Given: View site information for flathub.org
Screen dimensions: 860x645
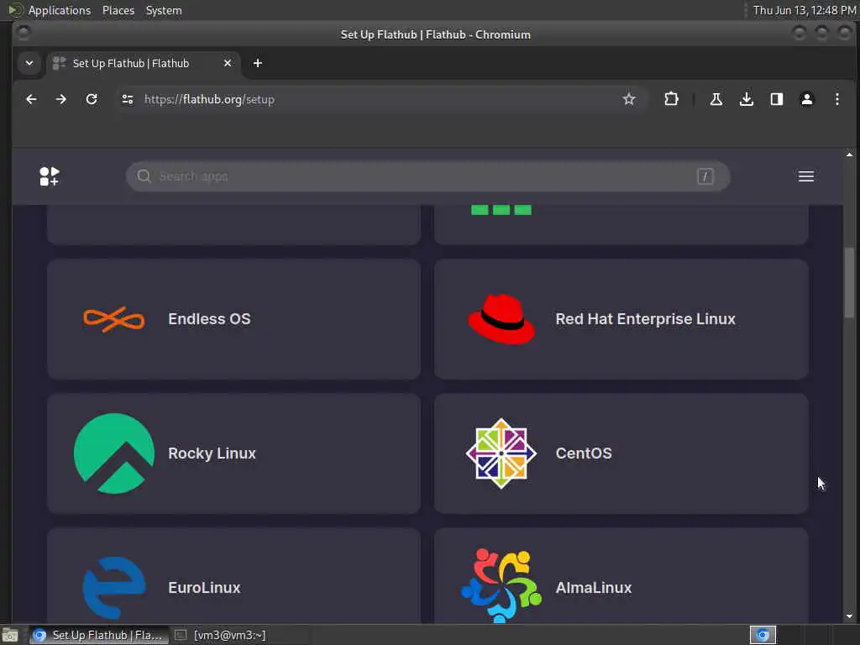Looking at the screenshot, I should [x=128, y=99].
